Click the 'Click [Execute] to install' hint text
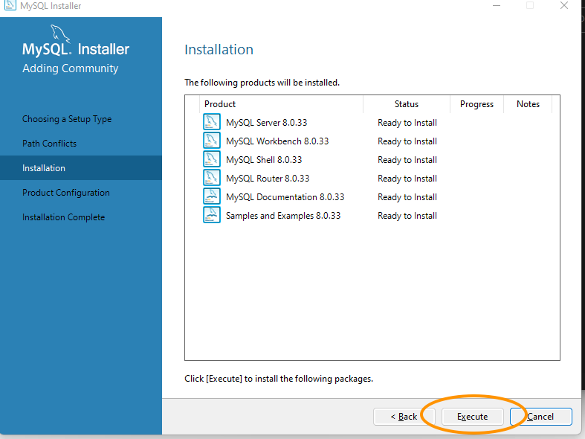Image resolution: width=585 pixels, height=439 pixels. point(279,379)
